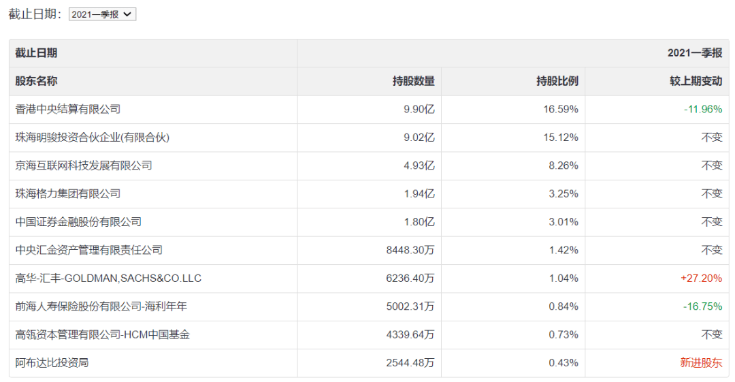The height and width of the screenshot is (382, 735).
Task: Click the 4.93亿 holding amount
Action: click(x=419, y=165)
